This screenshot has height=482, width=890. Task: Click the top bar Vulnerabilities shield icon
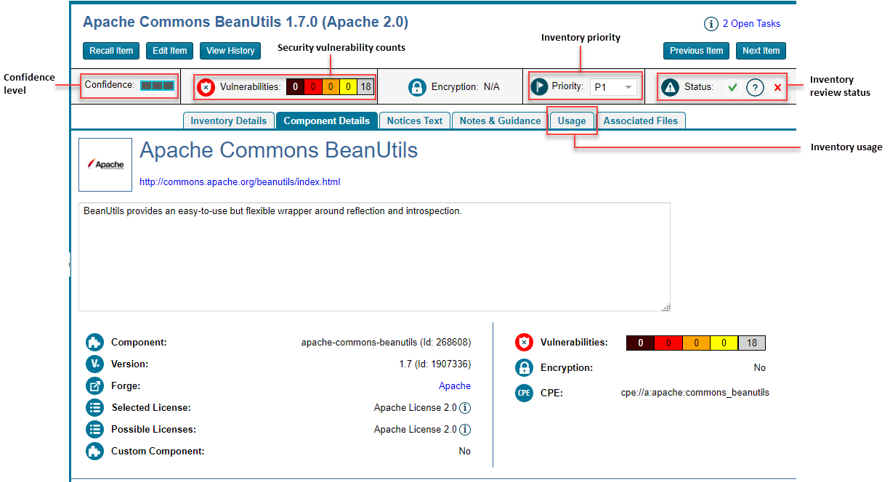click(206, 87)
